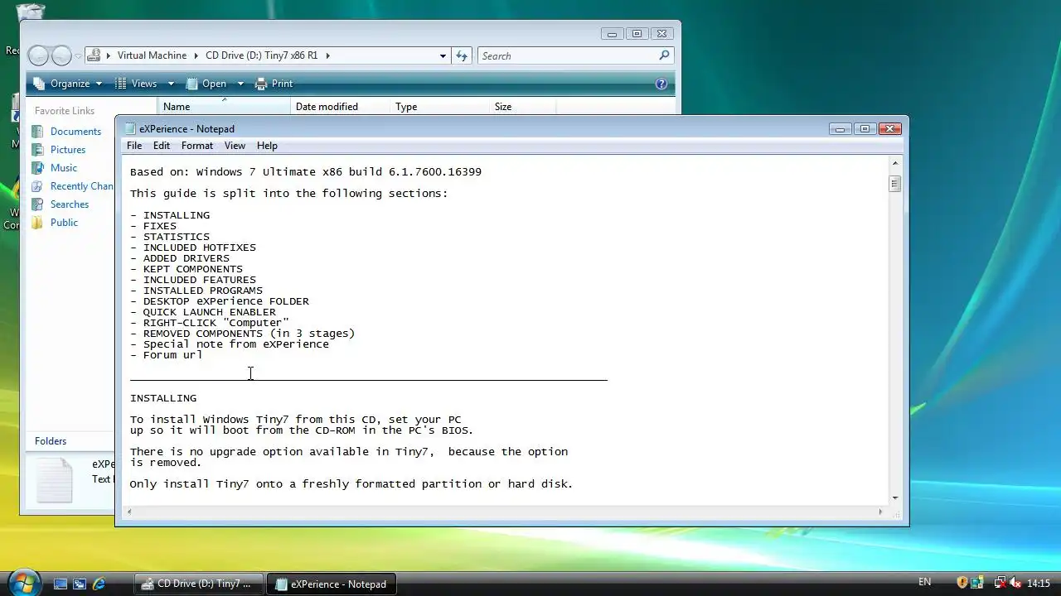This screenshot has width=1061, height=596.
Task: Open Music in Favorite Links
Action: pyautogui.click(x=64, y=168)
